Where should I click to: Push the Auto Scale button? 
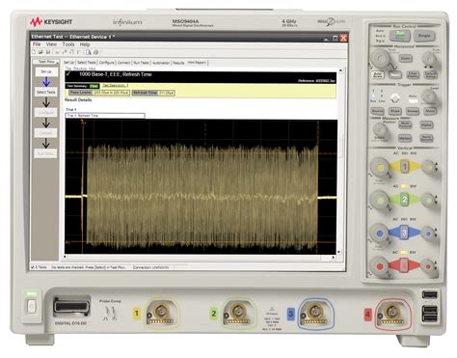[x=378, y=75]
